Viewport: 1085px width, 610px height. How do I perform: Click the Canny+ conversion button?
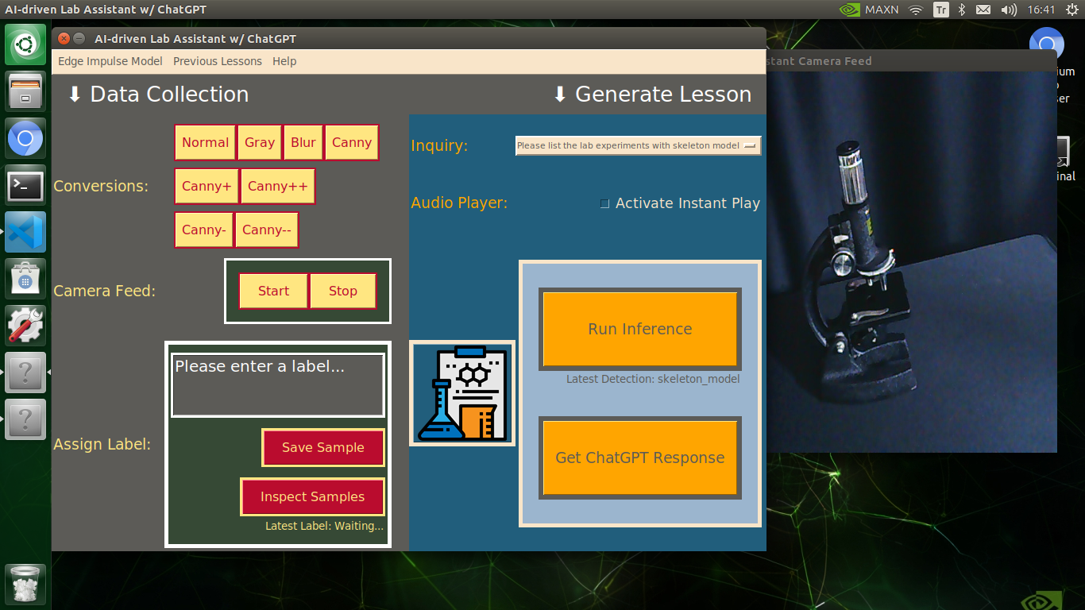207,186
